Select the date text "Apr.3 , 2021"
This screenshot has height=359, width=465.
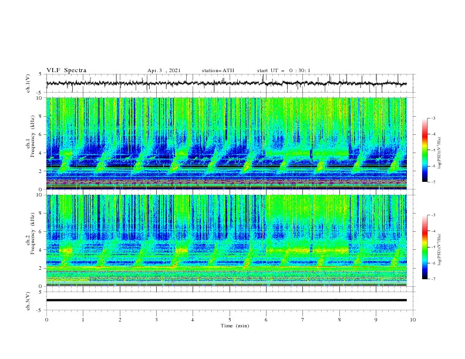(x=164, y=70)
